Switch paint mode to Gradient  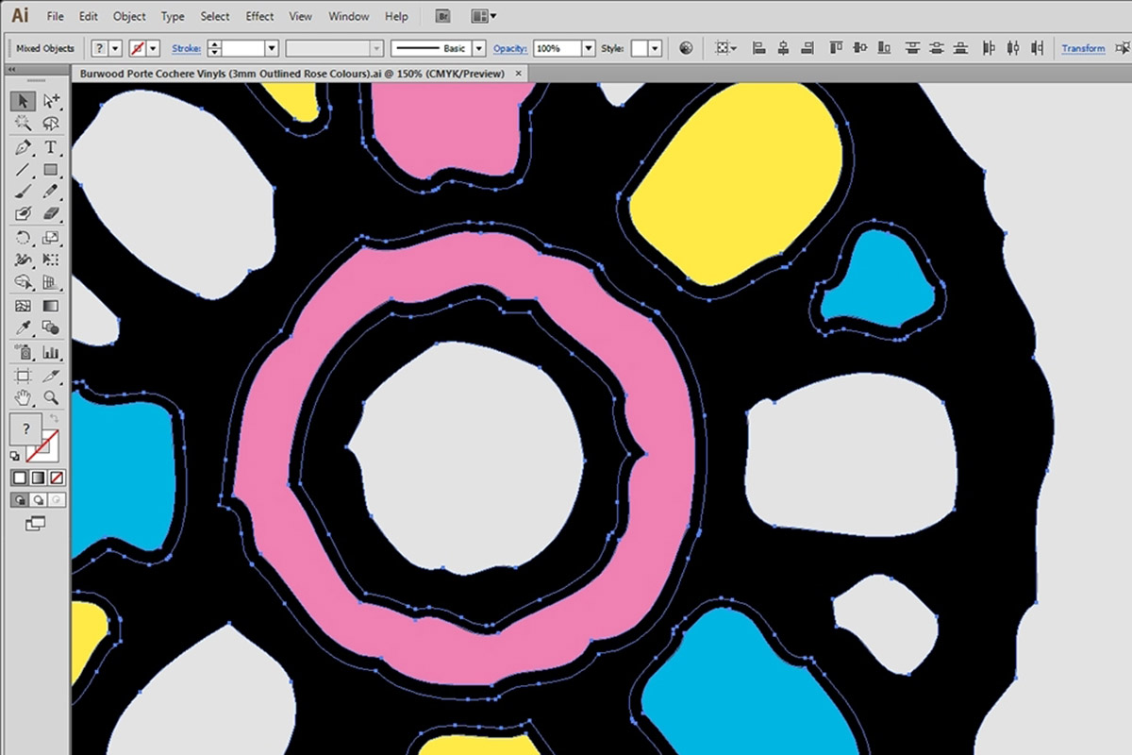click(x=39, y=478)
